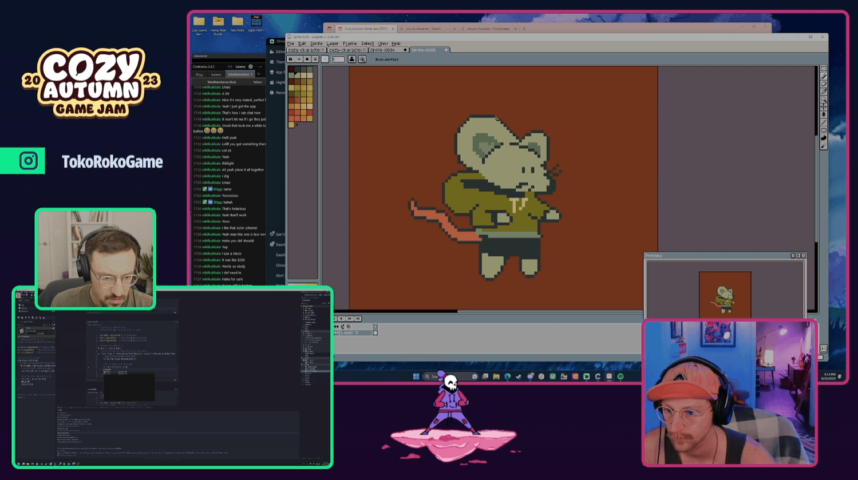Select the Line tool in Aseprite toolbox

[824, 122]
